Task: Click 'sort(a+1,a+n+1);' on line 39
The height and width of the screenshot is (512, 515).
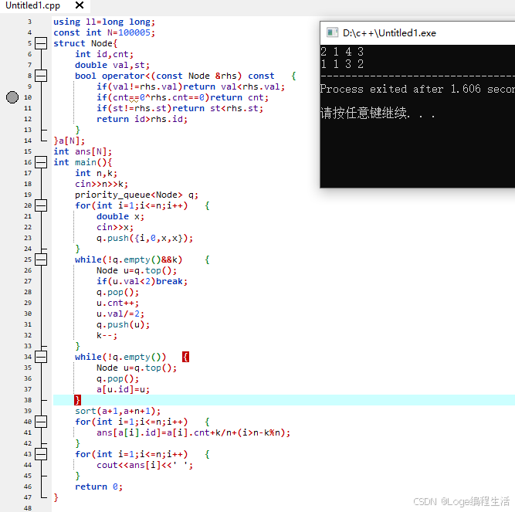Action: [x=117, y=411]
